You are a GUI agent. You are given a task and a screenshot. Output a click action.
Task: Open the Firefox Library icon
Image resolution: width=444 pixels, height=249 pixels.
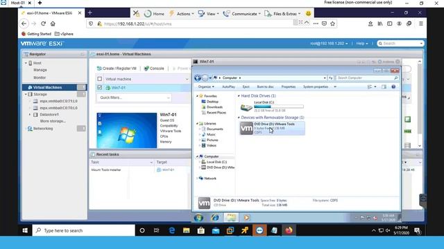point(380,24)
